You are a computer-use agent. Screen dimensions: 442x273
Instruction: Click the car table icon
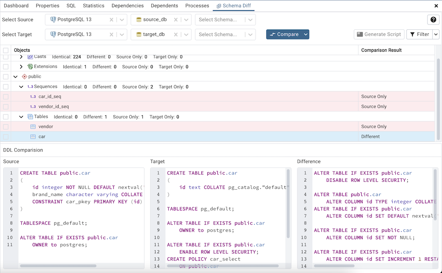click(33, 136)
